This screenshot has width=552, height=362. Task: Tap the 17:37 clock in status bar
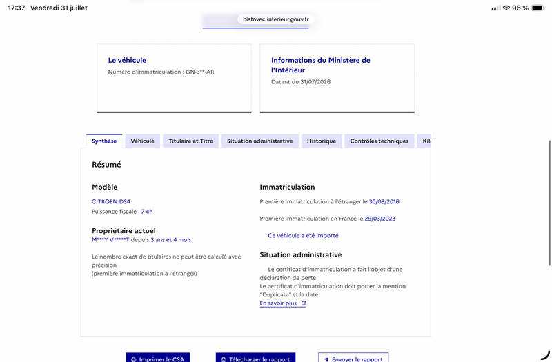(16, 8)
